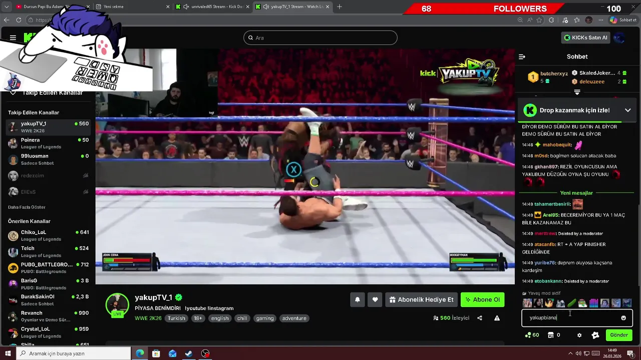Click the notification bell for yakupTV_1

click(x=358, y=299)
